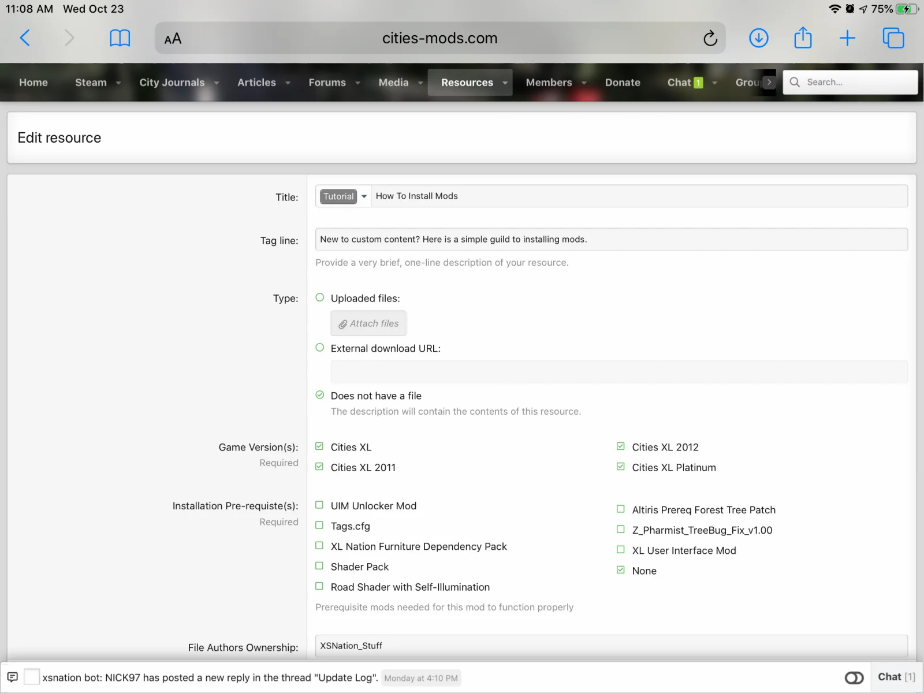
Task: Click the Attach files button
Action: [368, 323]
